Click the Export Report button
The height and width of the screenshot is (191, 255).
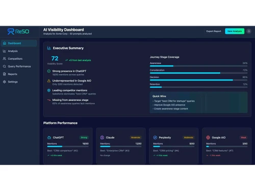click(x=214, y=31)
